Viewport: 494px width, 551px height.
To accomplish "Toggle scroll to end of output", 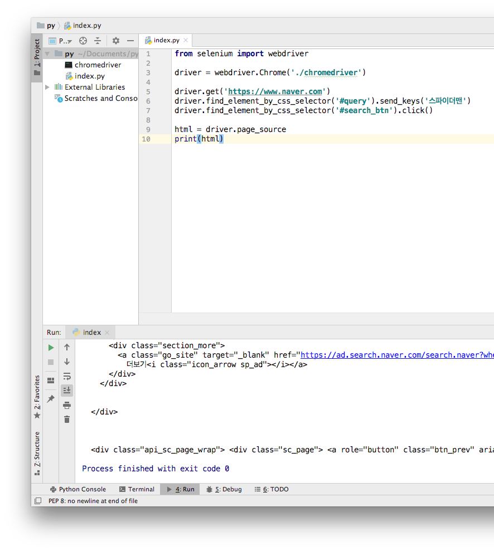I will (67, 391).
